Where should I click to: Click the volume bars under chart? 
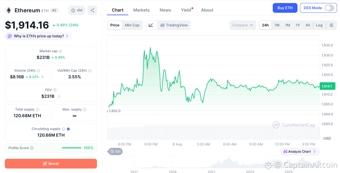click(213, 132)
